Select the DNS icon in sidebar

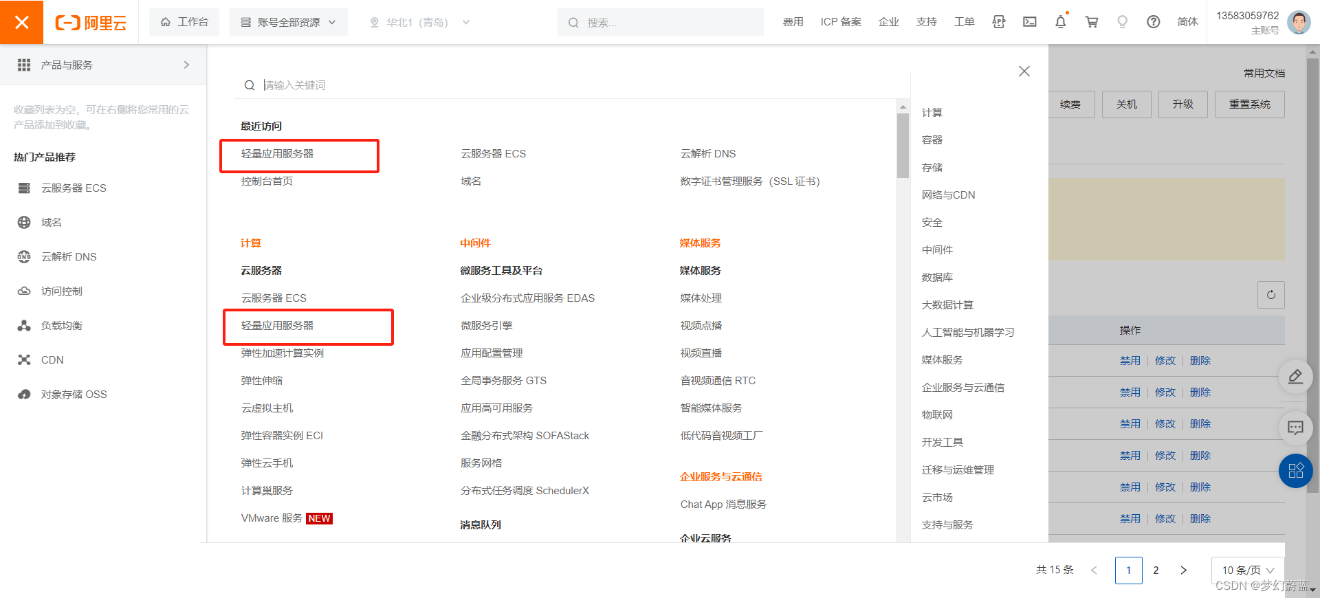pyautogui.click(x=24, y=256)
